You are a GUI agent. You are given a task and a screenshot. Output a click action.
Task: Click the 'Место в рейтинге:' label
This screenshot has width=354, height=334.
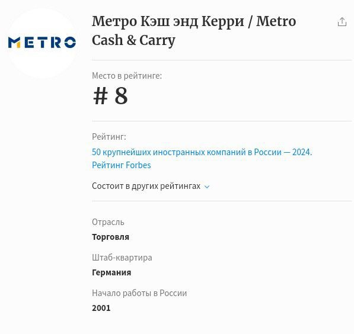click(127, 76)
